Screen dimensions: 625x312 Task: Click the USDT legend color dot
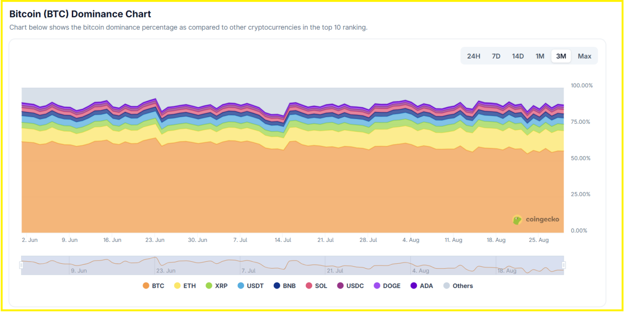click(x=241, y=286)
